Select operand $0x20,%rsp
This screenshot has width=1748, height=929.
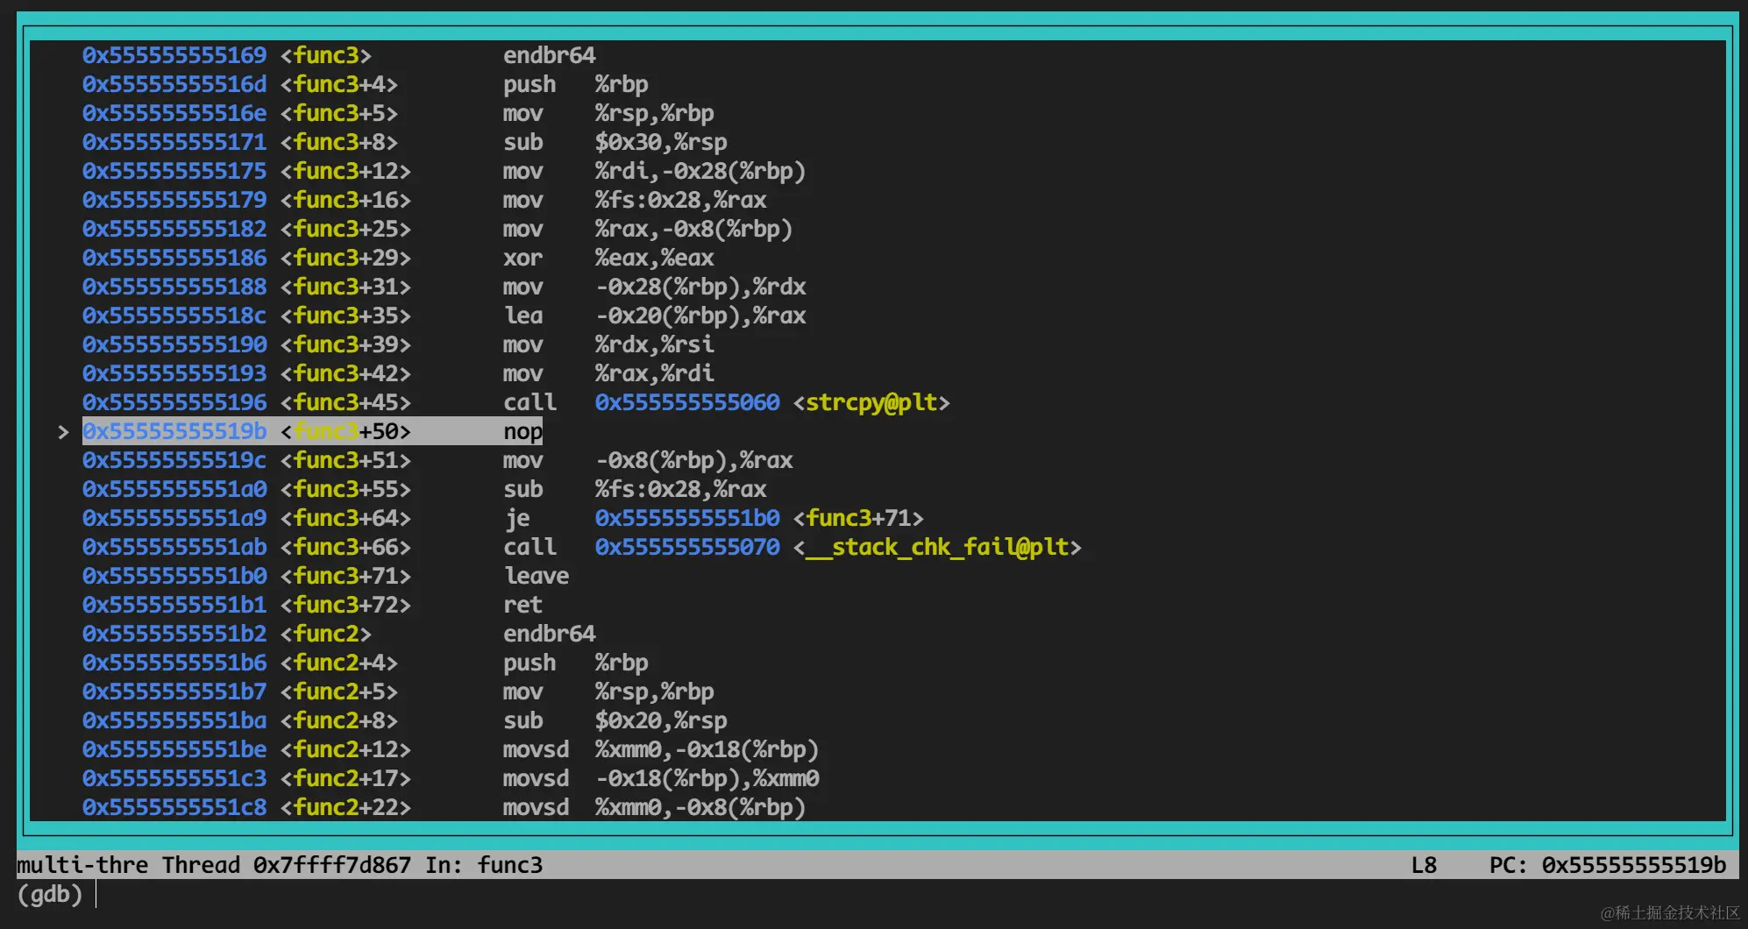[x=661, y=720]
